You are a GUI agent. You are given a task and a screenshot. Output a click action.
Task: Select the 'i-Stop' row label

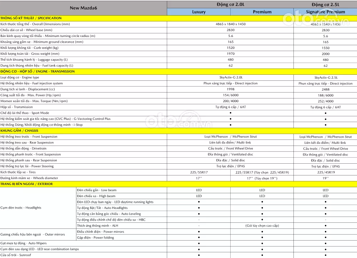tap(42, 125)
